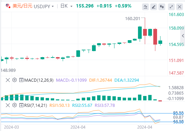Click the 154.595 price axis label
The image size is (185, 131).
pyautogui.click(x=176, y=45)
